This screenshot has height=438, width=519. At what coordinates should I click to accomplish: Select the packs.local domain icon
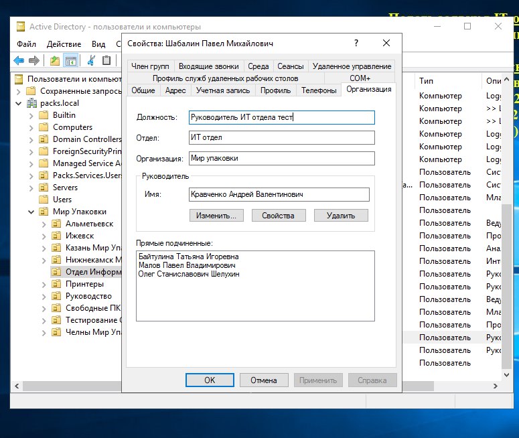tap(32, 103)
